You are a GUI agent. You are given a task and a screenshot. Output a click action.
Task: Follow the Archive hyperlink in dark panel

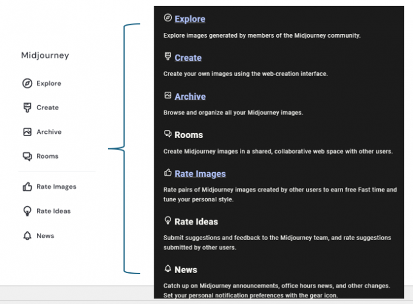(190, 97)
